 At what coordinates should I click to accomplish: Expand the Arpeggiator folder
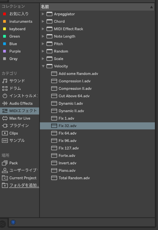coord(43,14)
